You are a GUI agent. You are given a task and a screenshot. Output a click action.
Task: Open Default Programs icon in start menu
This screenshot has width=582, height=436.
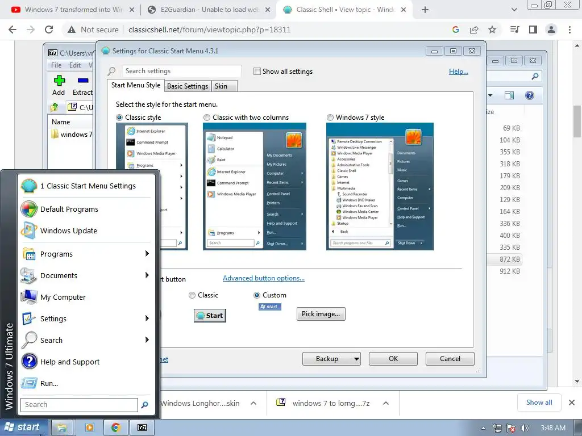pos(29,209)
